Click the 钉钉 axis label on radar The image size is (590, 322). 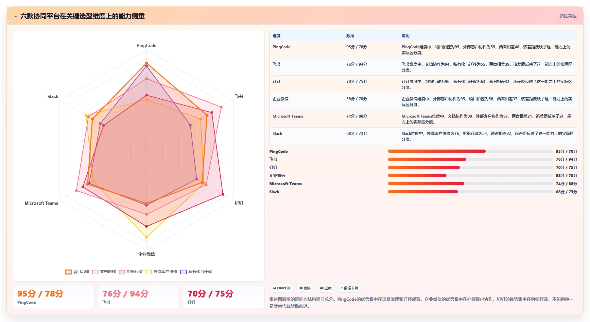[239, 203]
